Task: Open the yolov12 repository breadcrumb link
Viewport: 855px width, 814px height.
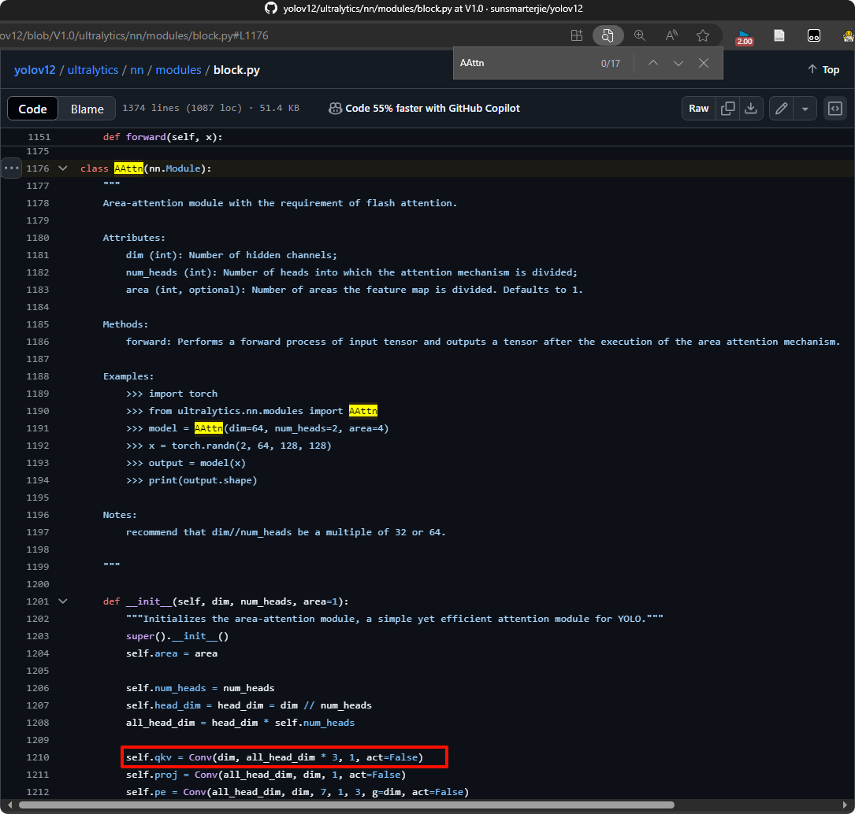Action: tap(34, 69)
